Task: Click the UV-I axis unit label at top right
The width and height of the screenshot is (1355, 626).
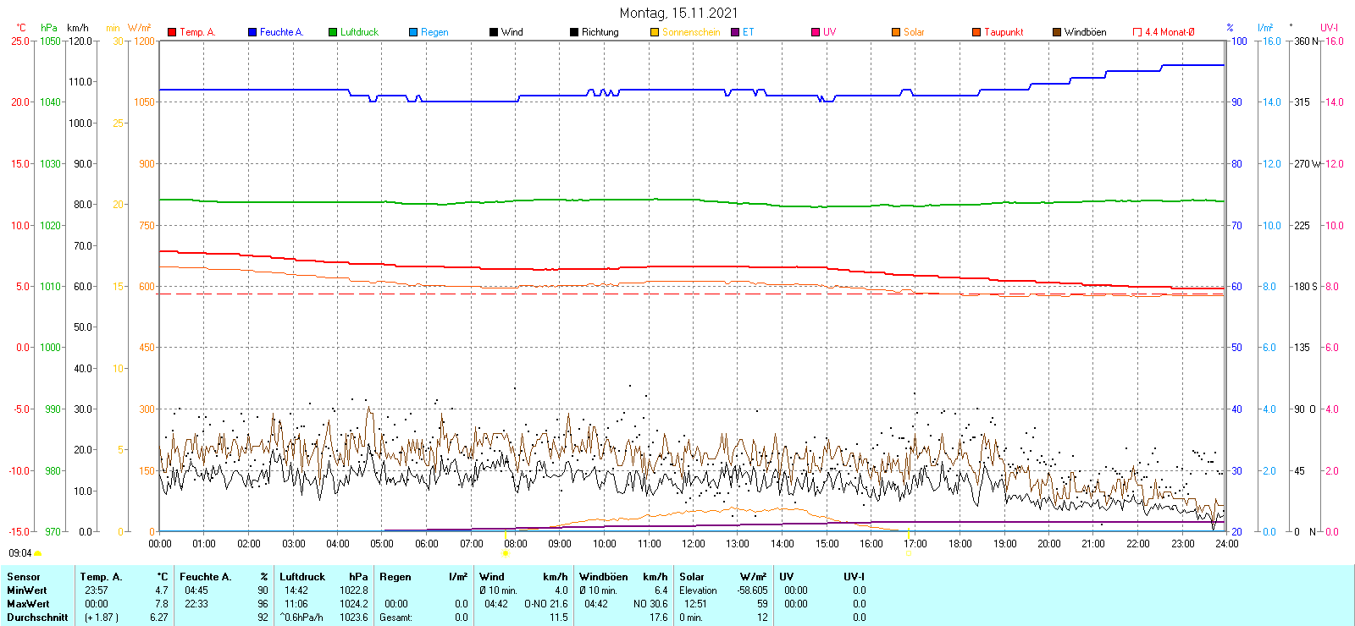Action: pos(1329,28)
